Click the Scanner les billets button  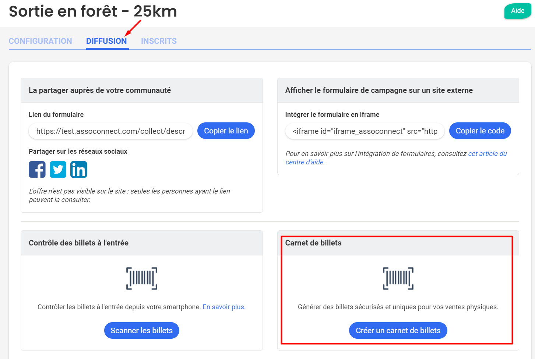(x=142, y=331)
